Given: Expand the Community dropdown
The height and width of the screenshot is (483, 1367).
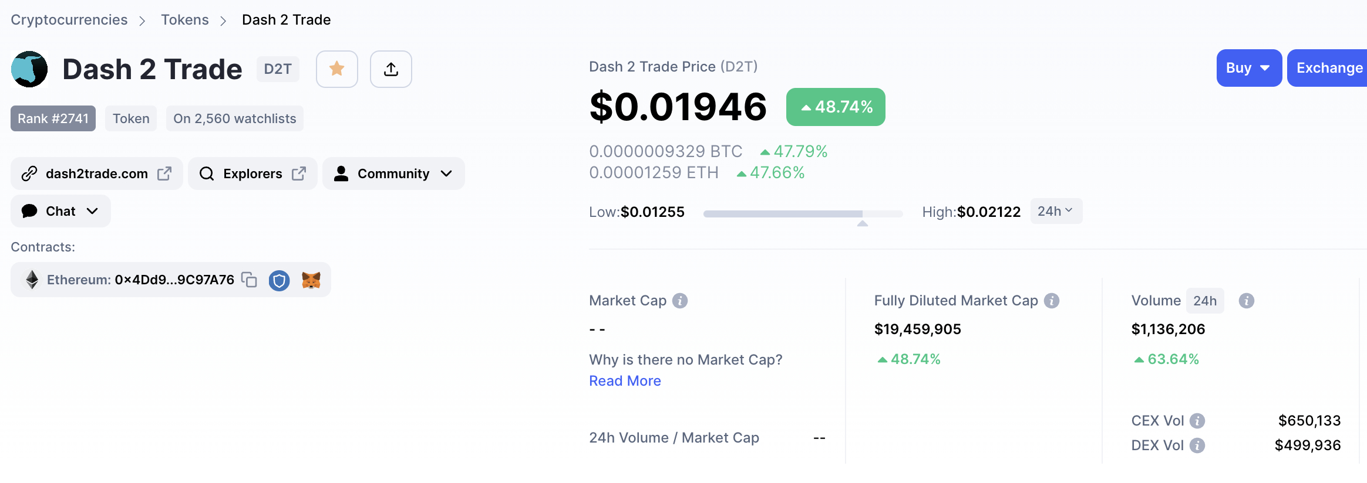Looking at the screenshot, I should (x=393, y=174).
